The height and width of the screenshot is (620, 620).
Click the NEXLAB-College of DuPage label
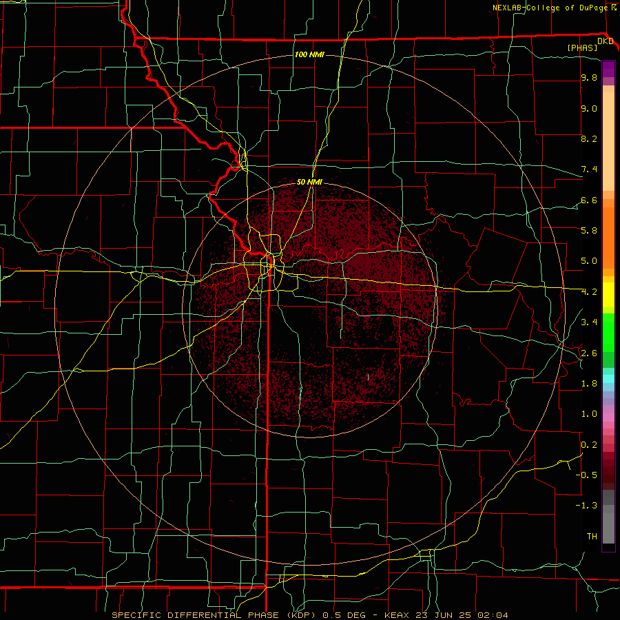(550, 8)
